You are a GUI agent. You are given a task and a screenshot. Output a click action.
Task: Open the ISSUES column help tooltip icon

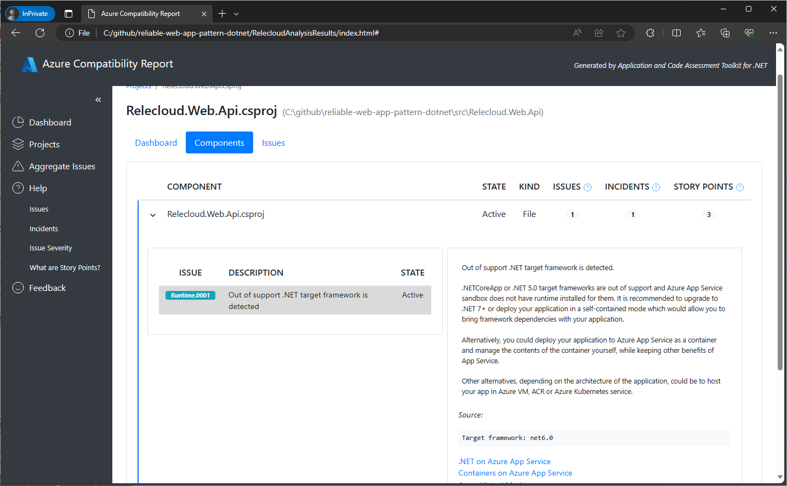(588, 187)
